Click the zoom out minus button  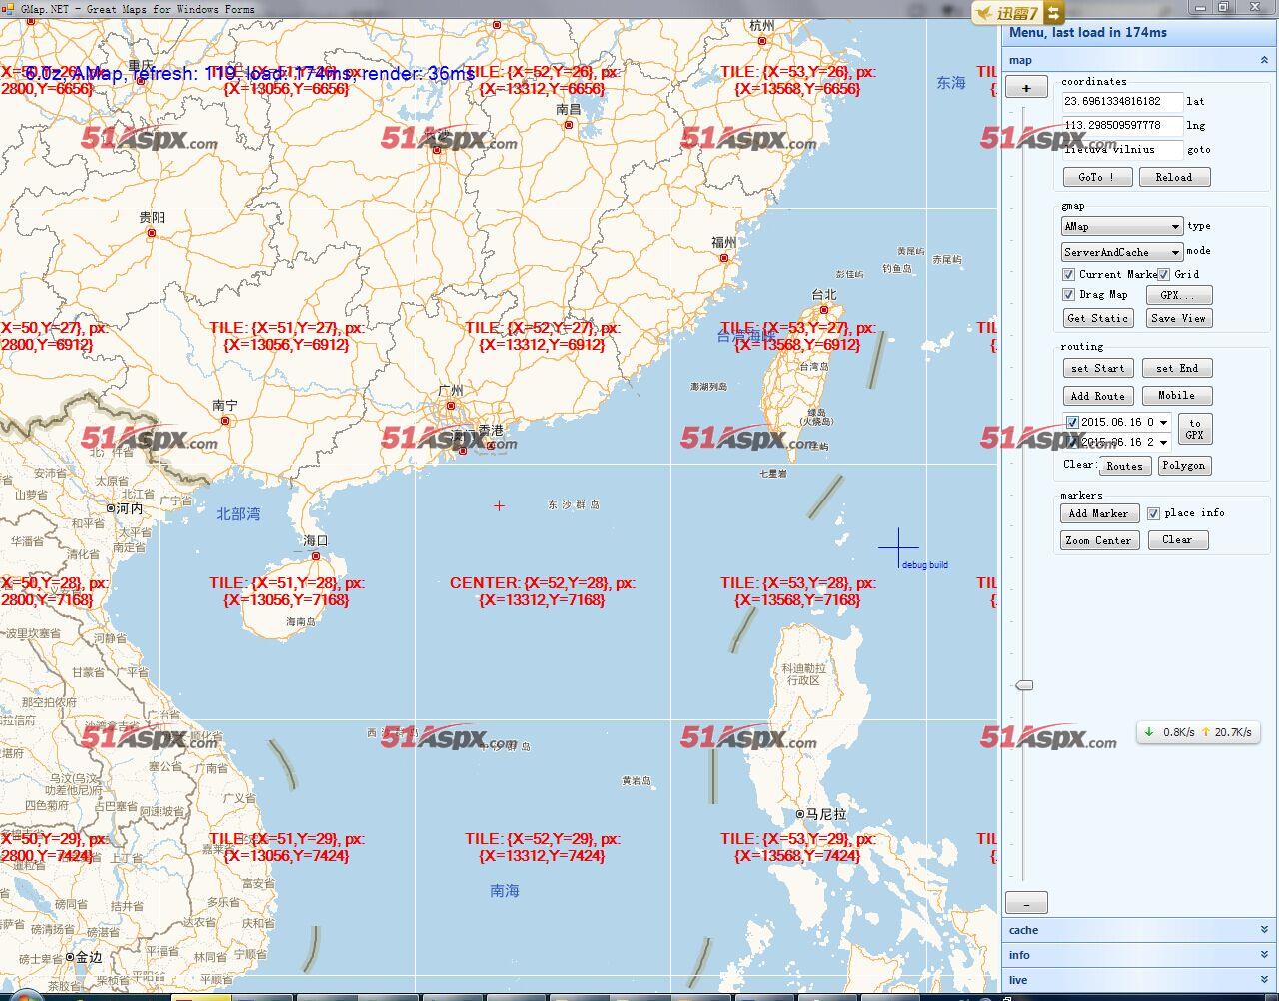click(x=1026, y=903)
